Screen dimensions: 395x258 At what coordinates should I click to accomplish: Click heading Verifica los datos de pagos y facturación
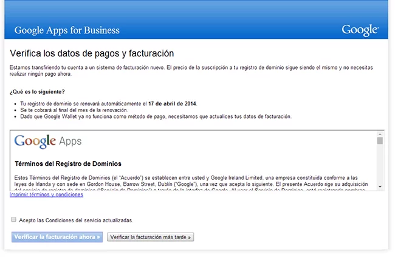(92, 53)
